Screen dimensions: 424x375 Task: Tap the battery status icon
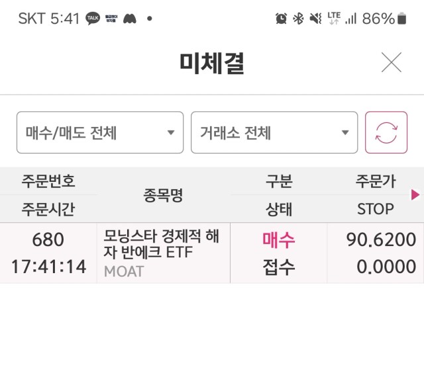click(402, 19)
